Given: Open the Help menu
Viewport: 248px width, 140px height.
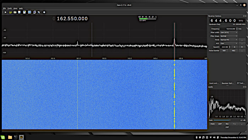Looking at the screenshot, I should [x=21, y=8].
